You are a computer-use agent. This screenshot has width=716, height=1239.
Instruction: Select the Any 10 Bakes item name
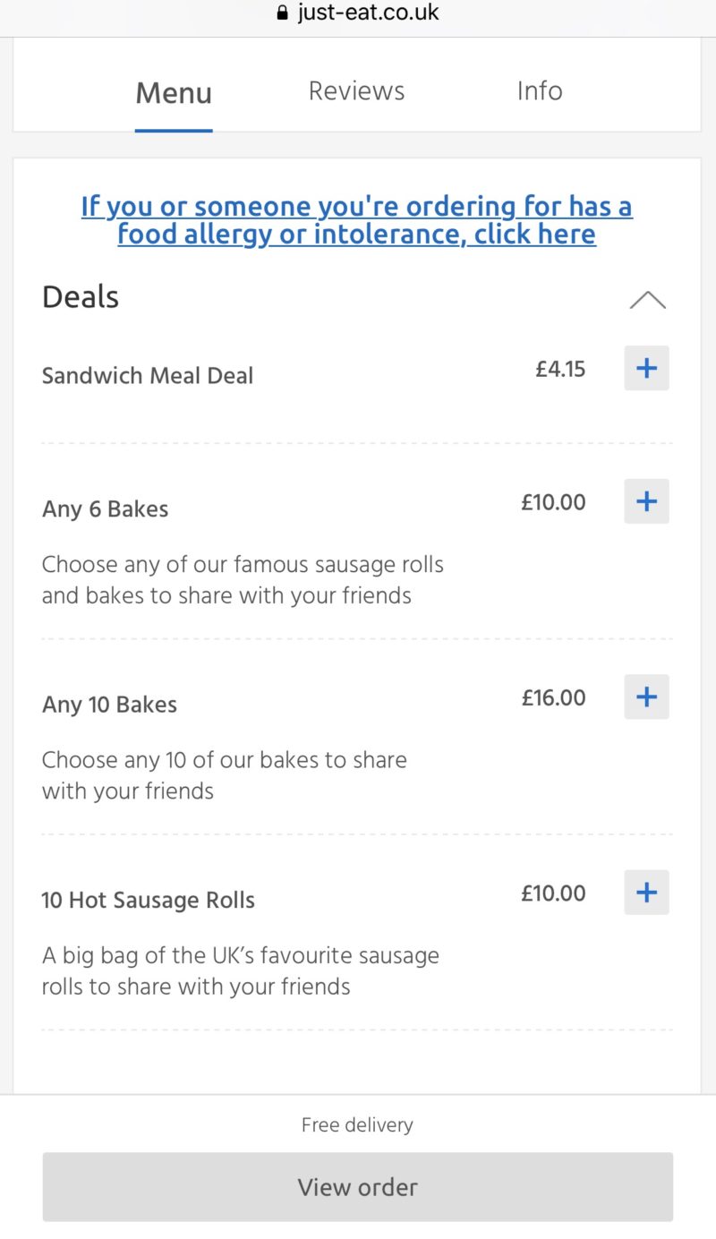coord(110,705)
